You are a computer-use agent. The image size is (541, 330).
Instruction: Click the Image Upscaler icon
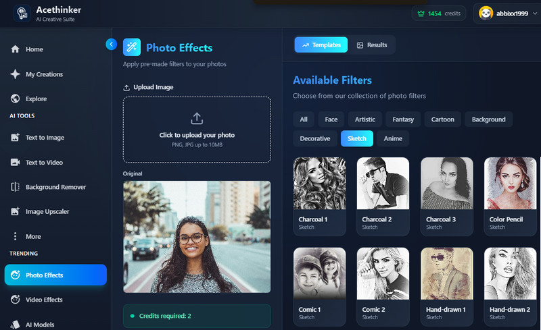[x=15, y=211]
